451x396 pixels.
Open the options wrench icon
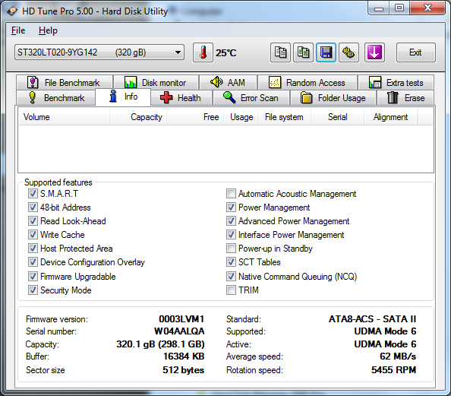click(x=348, y=52)
